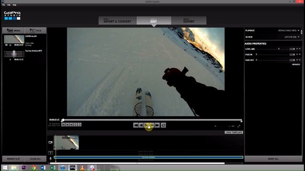
Task: Click Fade In value field
Action: pyautogui.click(x=292, y=55)
